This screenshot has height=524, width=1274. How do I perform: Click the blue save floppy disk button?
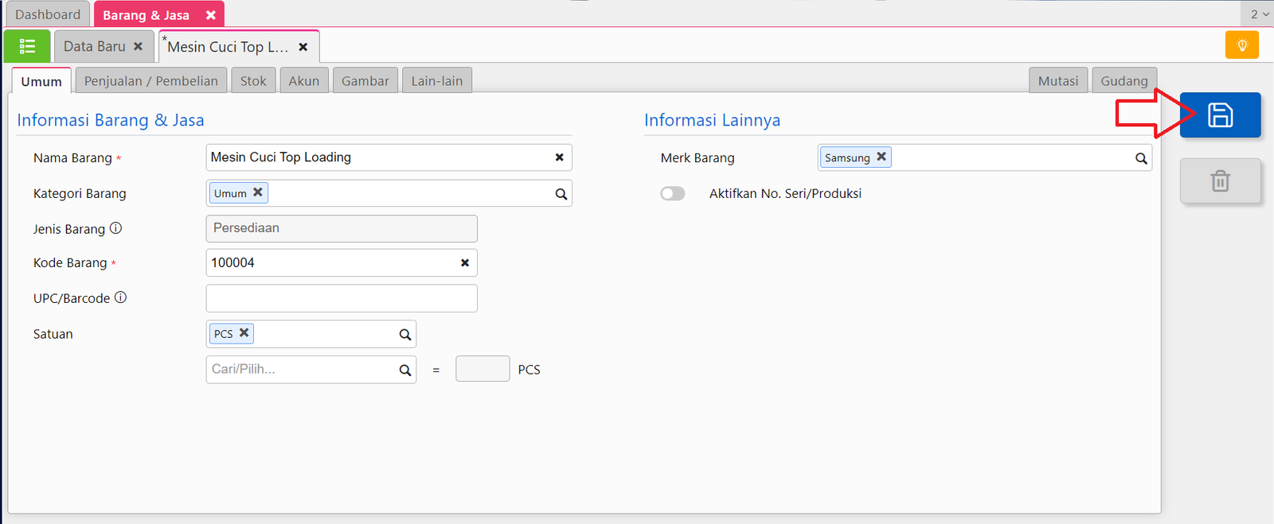pos(1220,115)
